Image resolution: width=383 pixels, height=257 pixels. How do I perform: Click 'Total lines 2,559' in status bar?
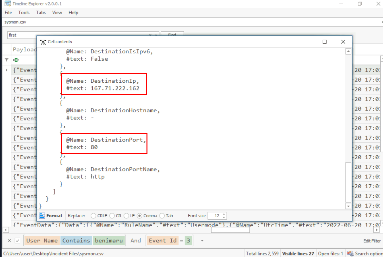pyautogui.click(x=262, y=253)
